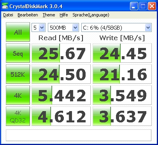Expand the 500MB test size dropdown
This screenshot has height=145, width=158.
pos(63,28)
